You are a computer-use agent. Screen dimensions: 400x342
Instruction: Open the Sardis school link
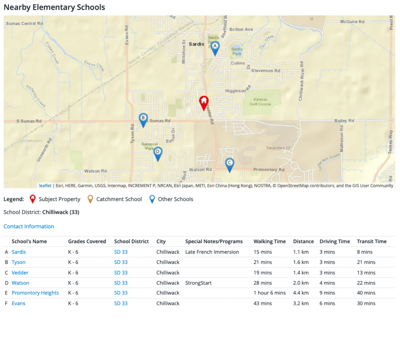coord(19,252)
